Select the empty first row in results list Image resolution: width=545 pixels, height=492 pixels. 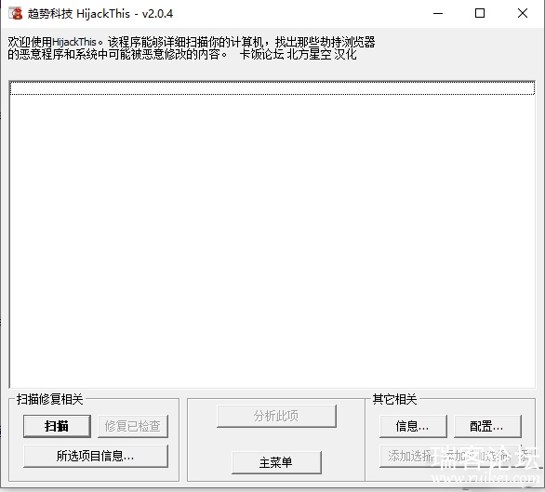[272, 87]
